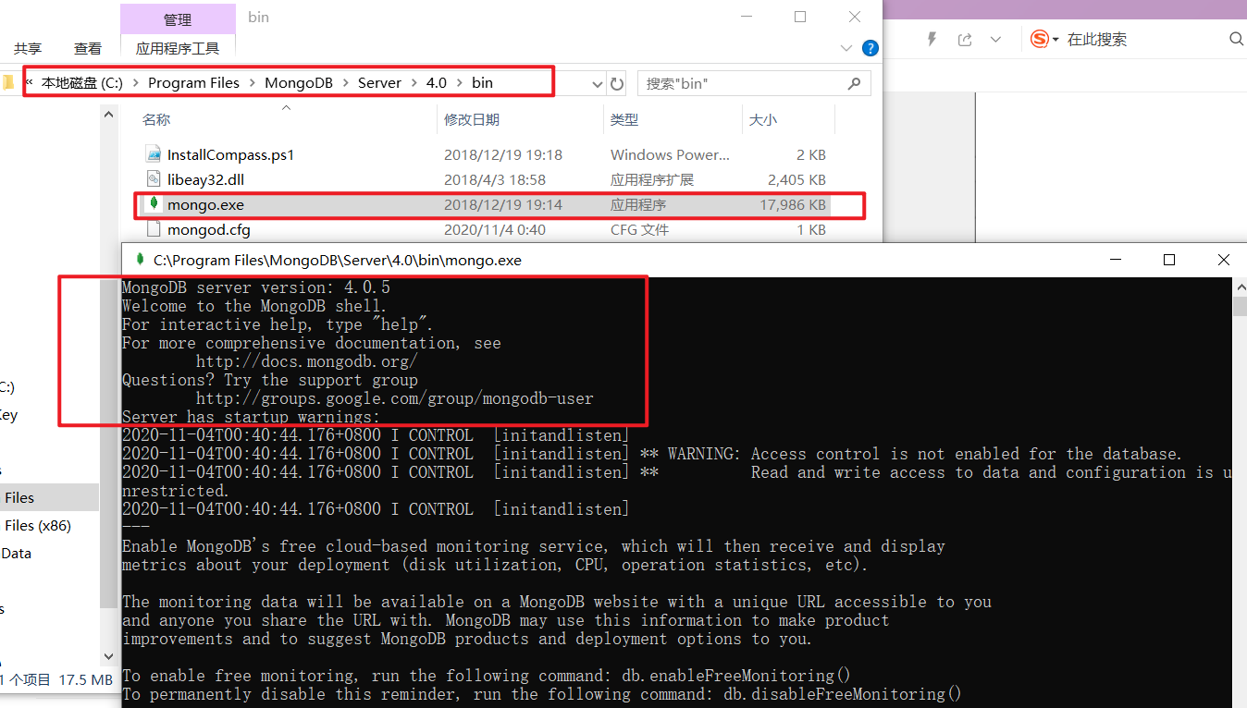1247x708 pixels.
Task: Click the folder icon left of the address bar
Action: pos(8,83)
